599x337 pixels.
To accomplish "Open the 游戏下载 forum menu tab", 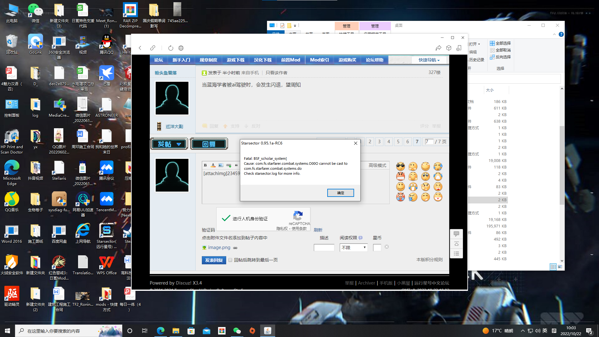I will click(x=236, y=60).
